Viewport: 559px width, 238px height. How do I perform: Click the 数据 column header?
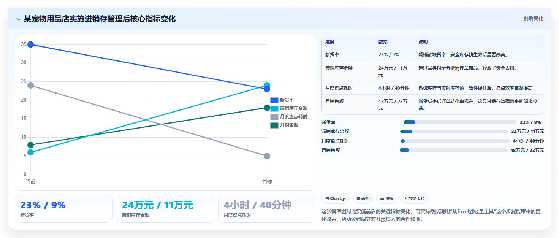383,42
